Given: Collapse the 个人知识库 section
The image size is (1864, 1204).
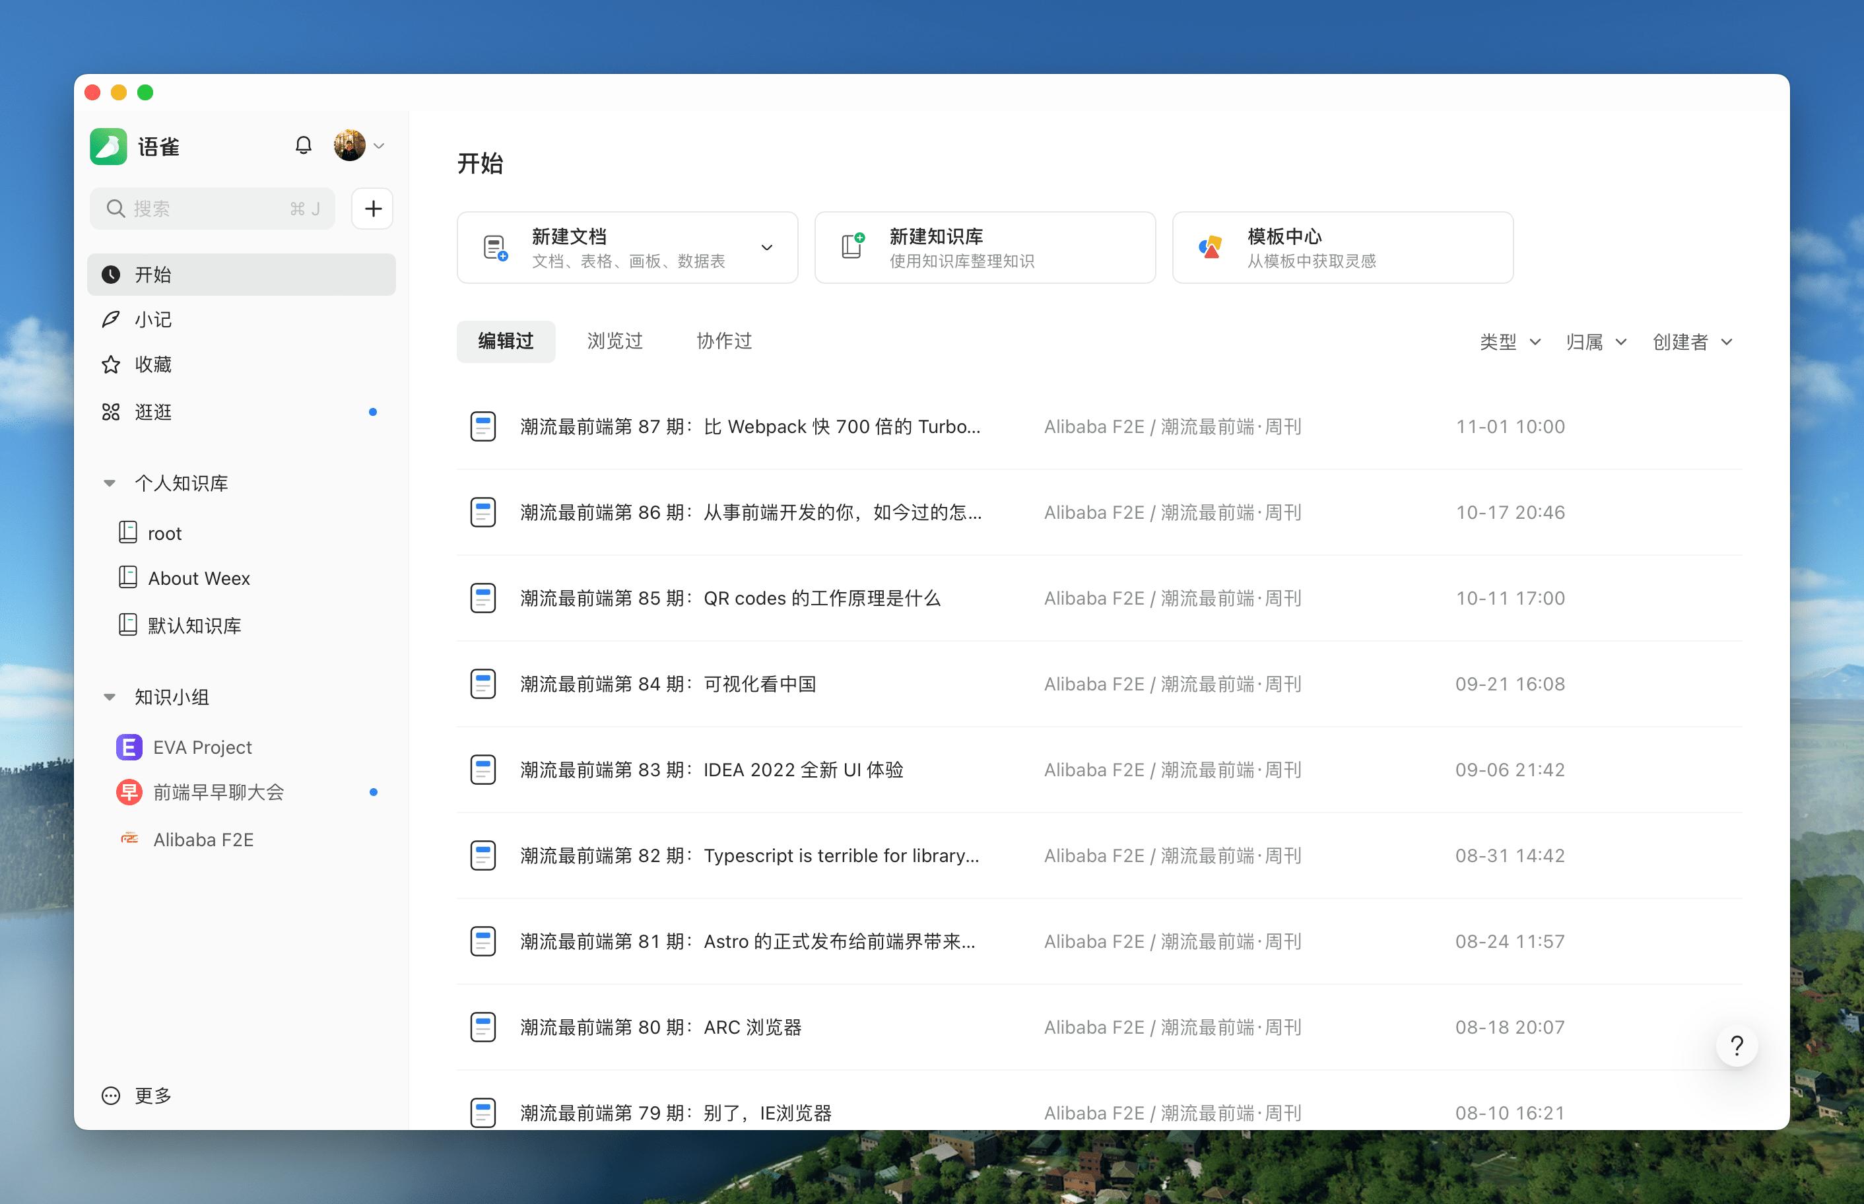Looking at the screenshot, I should coord(110,483).
